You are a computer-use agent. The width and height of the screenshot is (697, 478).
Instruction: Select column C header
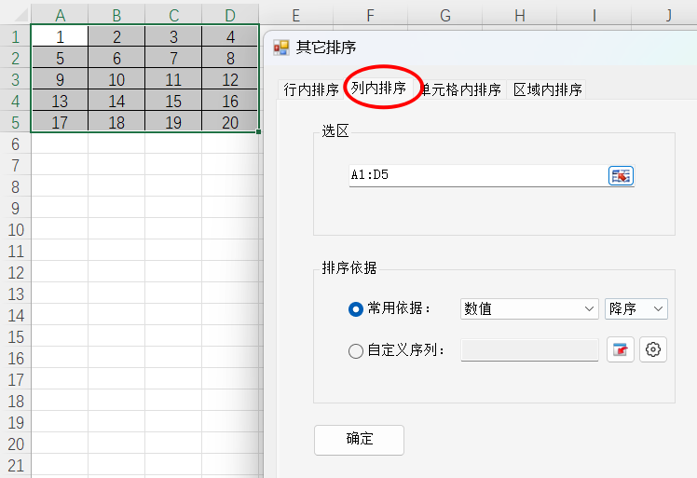(x=173, y=16)
